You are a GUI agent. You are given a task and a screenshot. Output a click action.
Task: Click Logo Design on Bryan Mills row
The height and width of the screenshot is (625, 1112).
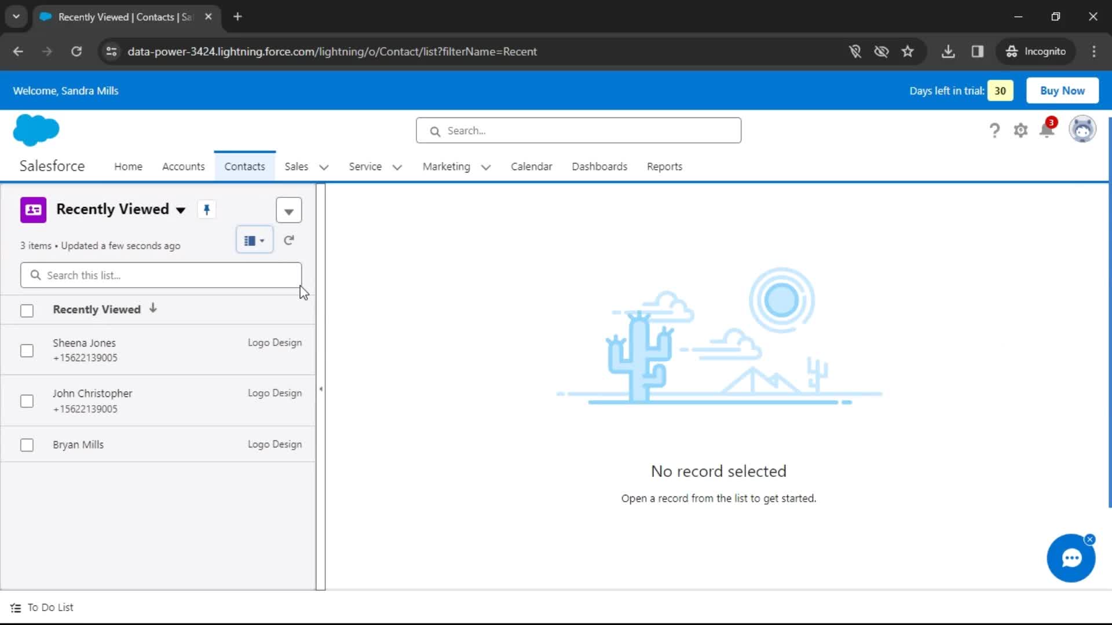click(x=275, y=444)
